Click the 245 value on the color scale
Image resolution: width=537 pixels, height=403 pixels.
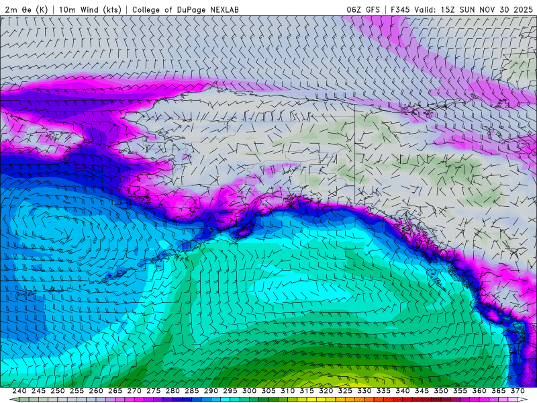[x=38, y=391]
